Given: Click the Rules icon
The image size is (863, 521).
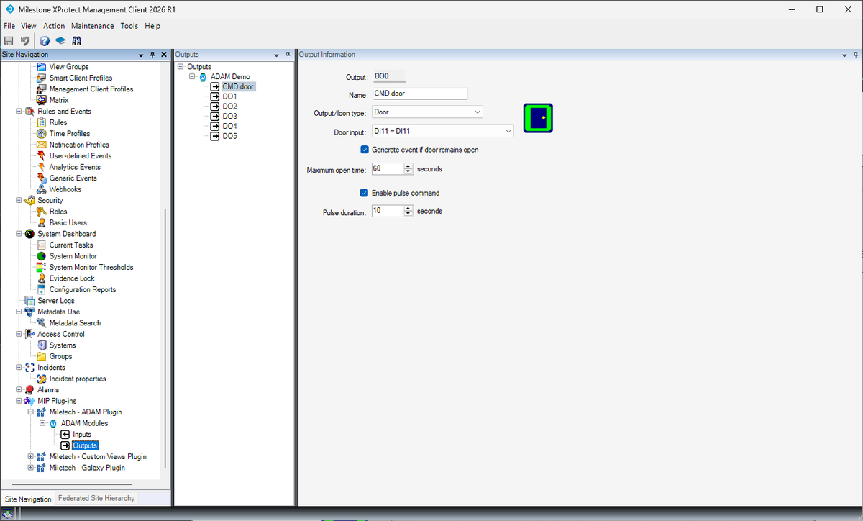Looking at the screenshot, I should coord(41,122).
